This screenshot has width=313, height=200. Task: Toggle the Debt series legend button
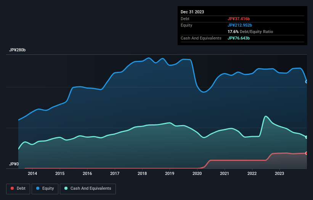click(18, 189)
